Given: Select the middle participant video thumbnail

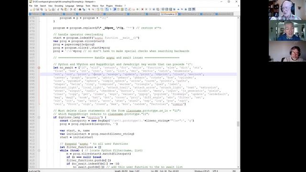Looking at the screenshot, I should click(287, 31).
